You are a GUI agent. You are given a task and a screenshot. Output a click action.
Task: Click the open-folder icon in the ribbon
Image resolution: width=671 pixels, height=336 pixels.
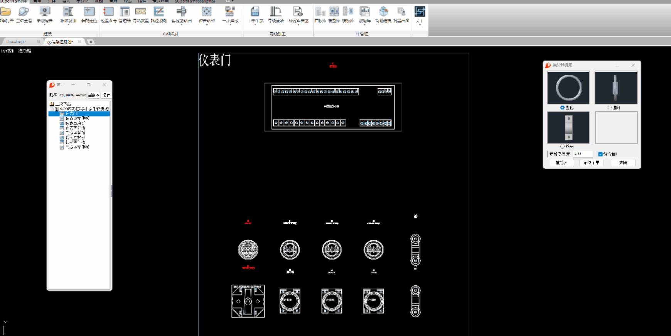6,12
